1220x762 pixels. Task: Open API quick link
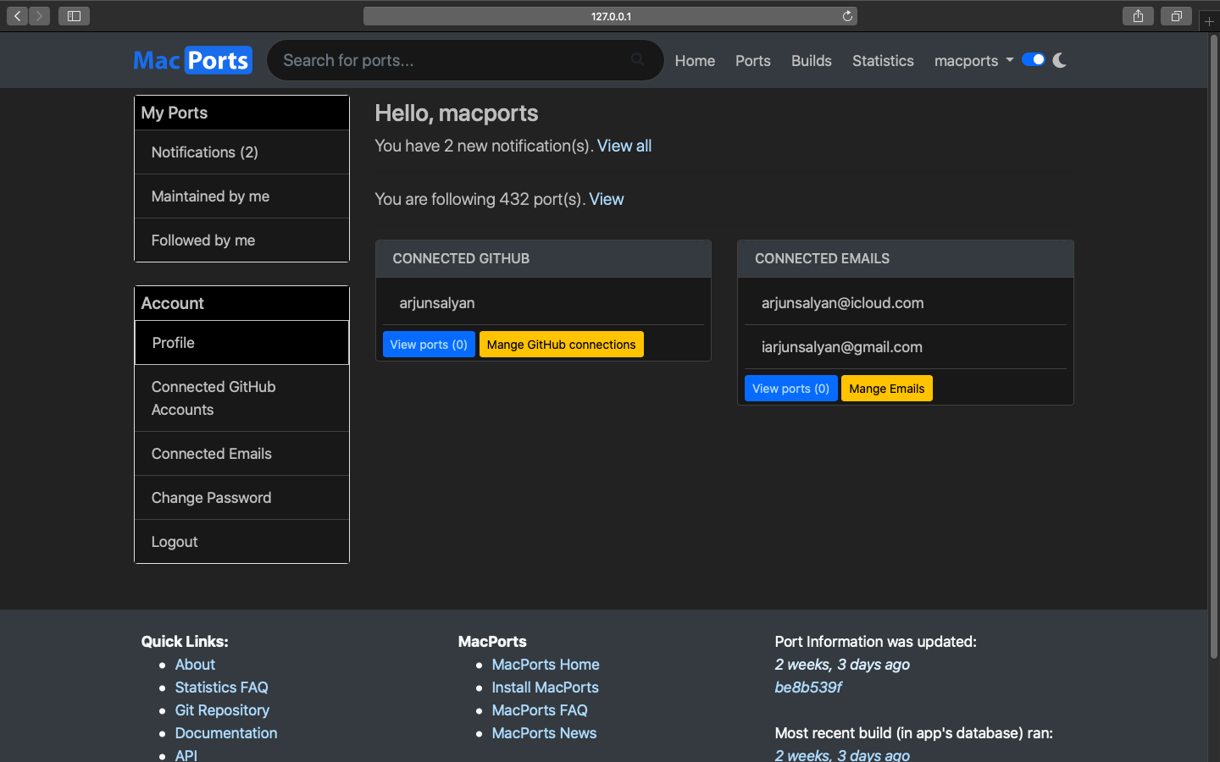click(186, 755)
